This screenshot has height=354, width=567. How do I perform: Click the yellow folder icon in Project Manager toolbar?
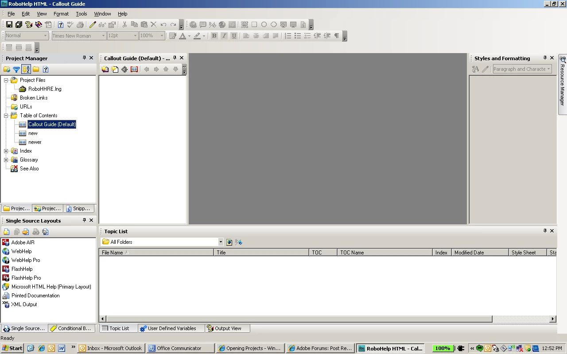[x=36, y=69]
